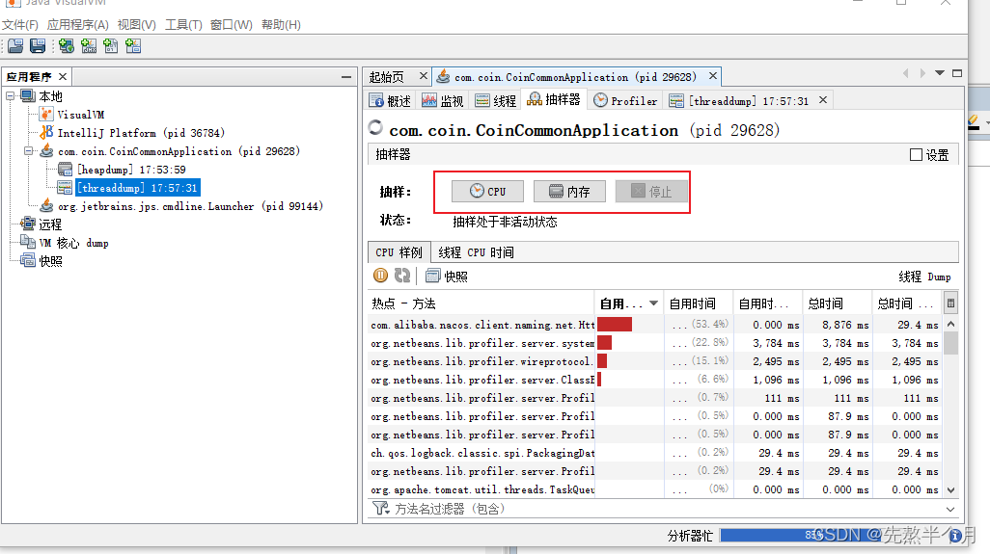Image resolution: width=990 pixels, height=554 pixels.
Task: Click the results table scroll-down arrow
Action: point(950,489)
